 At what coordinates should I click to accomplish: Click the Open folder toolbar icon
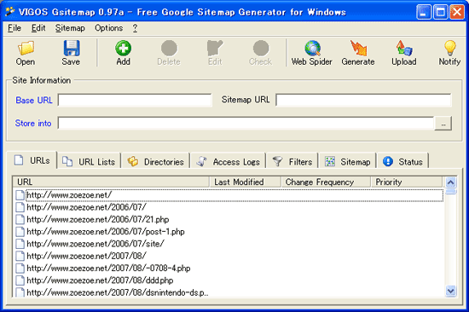point(26,48)
